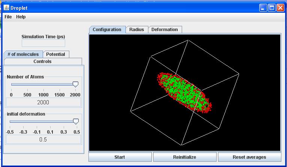Click the droplet in the 3D view
287x167 pixels.
pyautogui.click(x=184, y=92)
